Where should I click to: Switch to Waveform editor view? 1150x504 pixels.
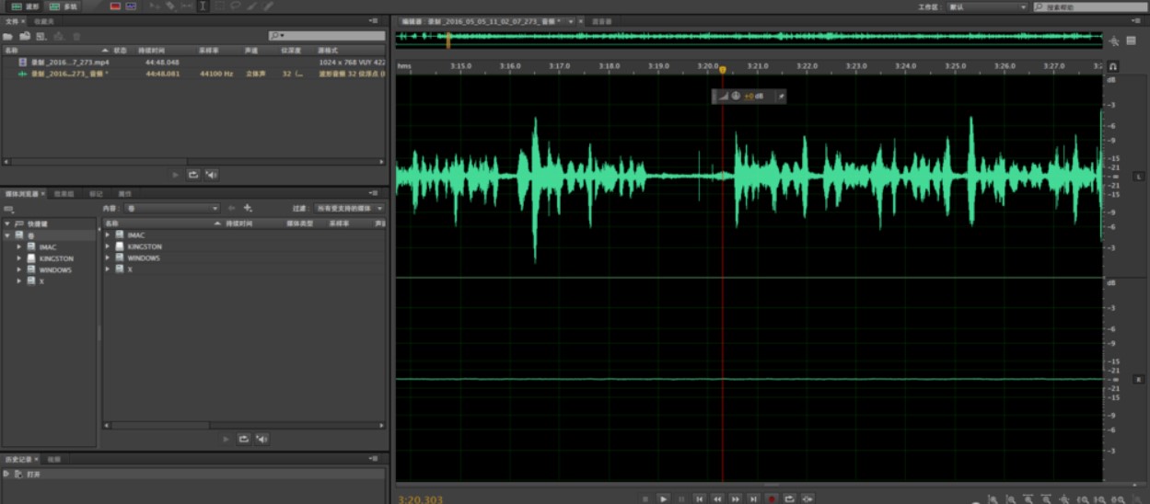click(x=27, y=6)
